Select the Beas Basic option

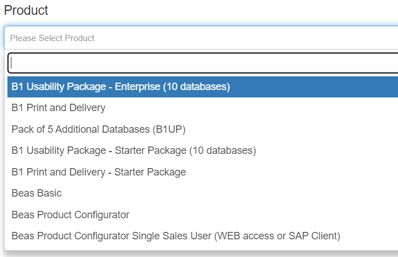click(x=203, y=193)
